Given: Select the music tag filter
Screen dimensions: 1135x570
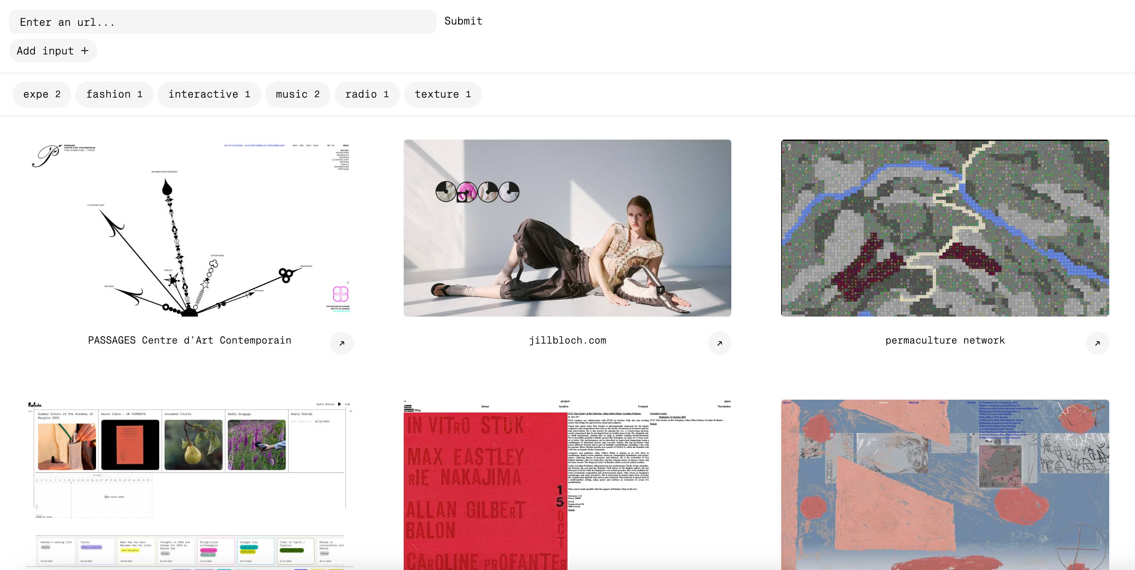Looking at the screenshot, I should [297, 94].
